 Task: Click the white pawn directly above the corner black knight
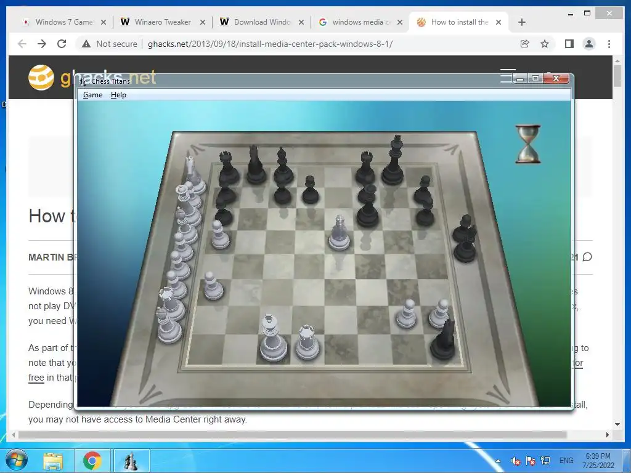click(439, 313)
